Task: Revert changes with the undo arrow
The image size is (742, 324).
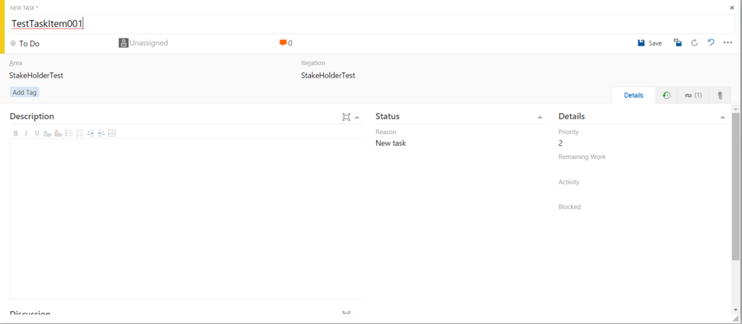Action: click(711, 43)
